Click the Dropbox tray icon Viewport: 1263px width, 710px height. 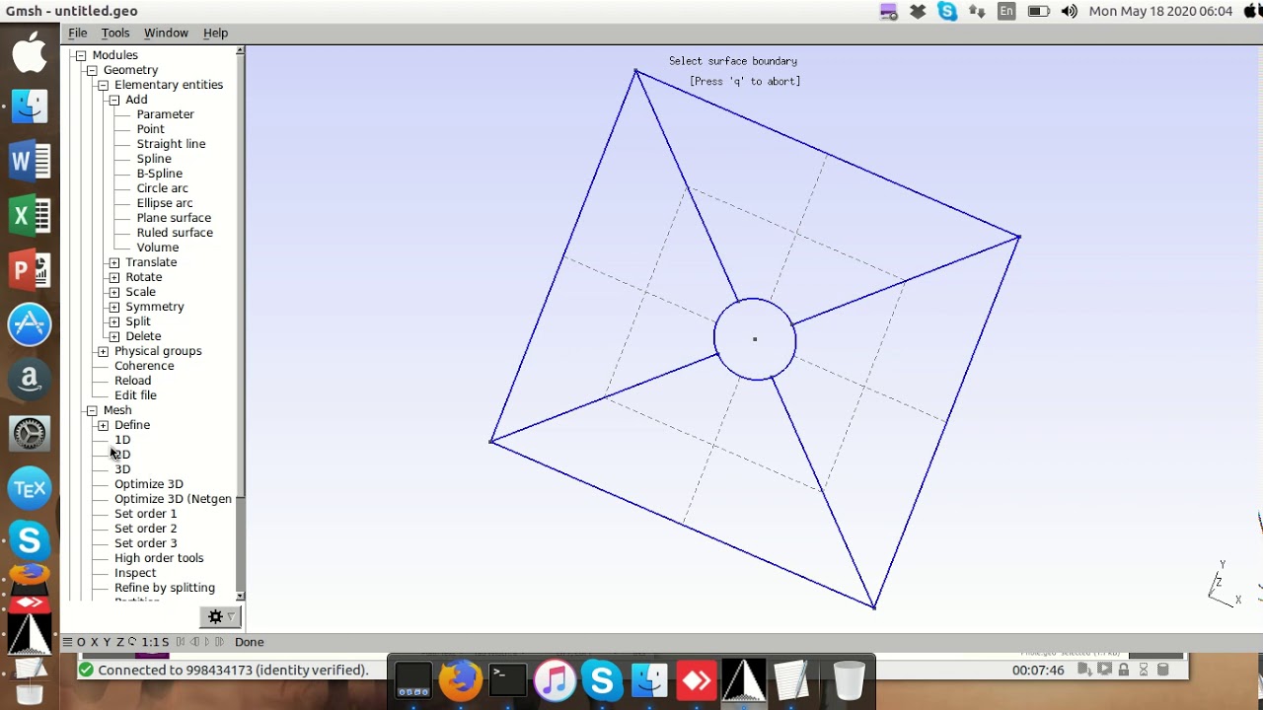pos(918,12)
